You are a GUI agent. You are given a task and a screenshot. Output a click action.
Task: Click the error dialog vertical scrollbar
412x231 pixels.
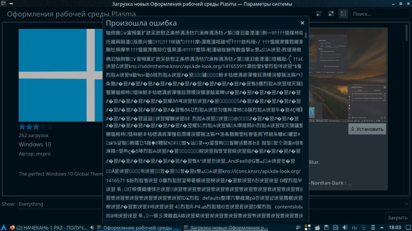click(306, 35)
